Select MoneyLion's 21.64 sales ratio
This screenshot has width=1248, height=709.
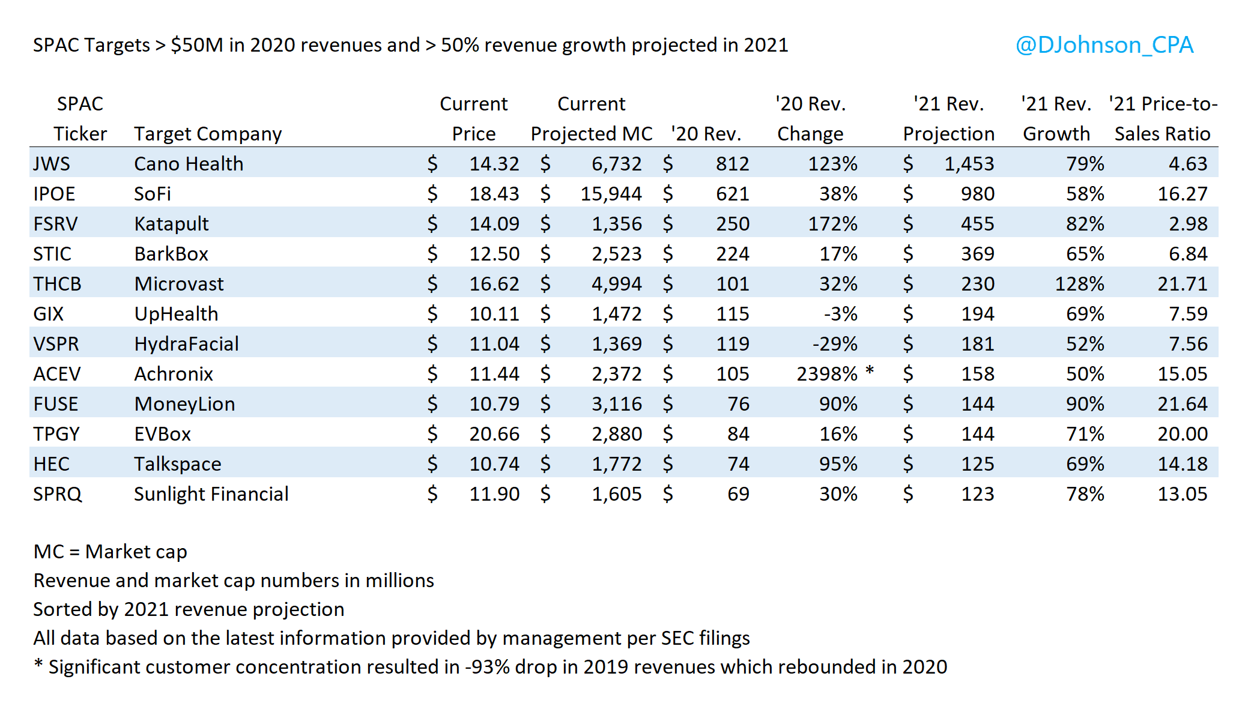pos(1183,404)
